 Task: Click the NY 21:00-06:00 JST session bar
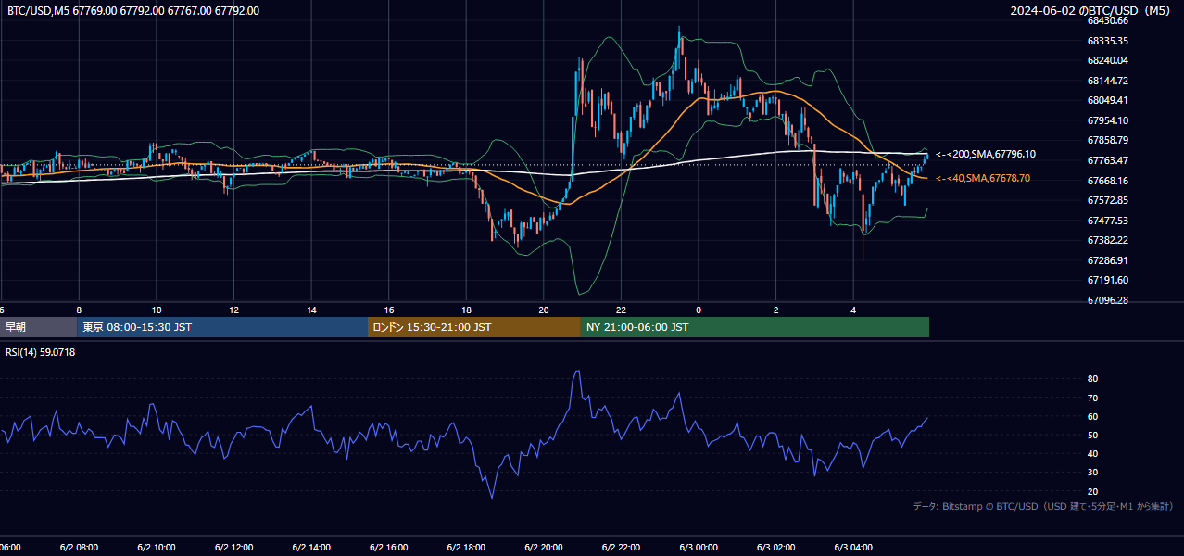pyautogui.click(x=755, y=327)
